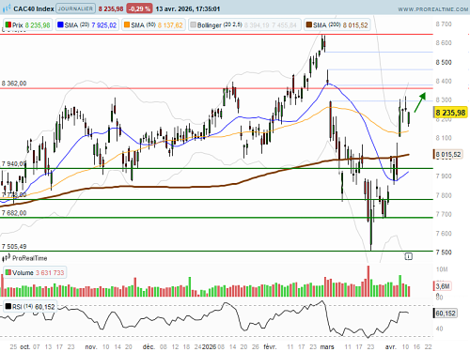The width and height of the screenshot is (470, 352).
Task: Click the 8 100 price axis tick
Action: (x=444, y=138)
